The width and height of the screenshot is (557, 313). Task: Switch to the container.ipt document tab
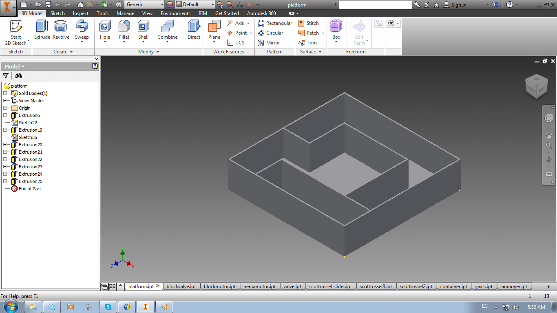[454, 287]
